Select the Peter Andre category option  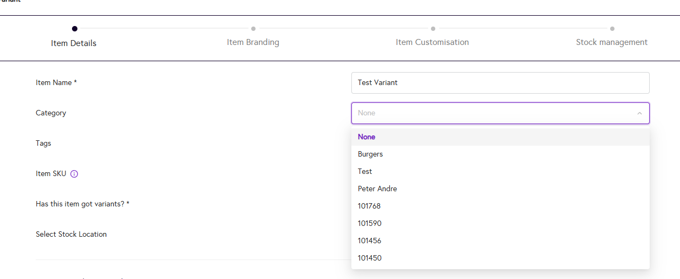point(377,189)
